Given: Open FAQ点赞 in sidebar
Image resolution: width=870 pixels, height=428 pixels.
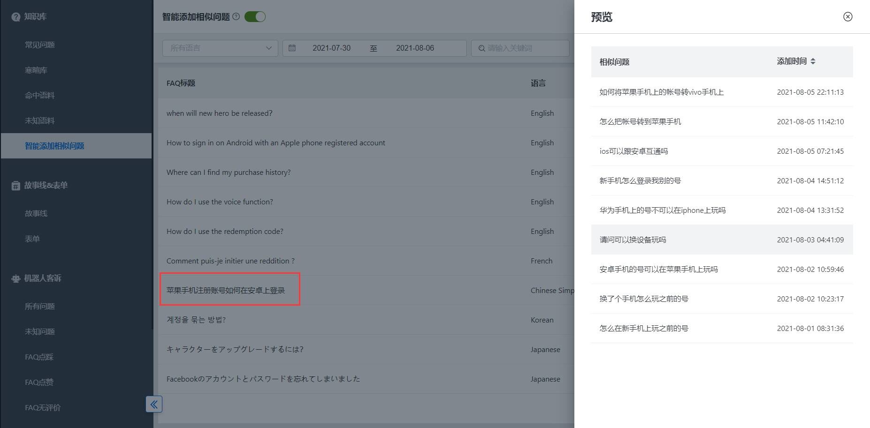Looking at the screenshot, I should [39, 383].
